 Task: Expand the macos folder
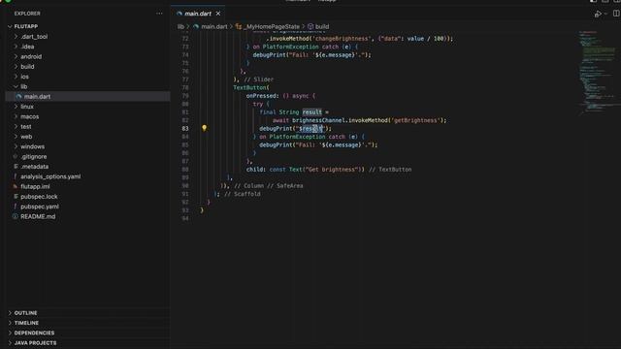coord(30,116)
